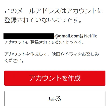Click the text ください。 at paragraph end
Viewport: 110px width, 111px height.
tap(14, 61)
